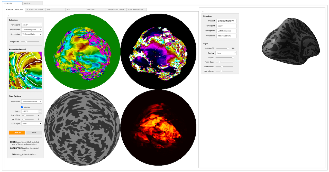Uncheck the Visible checkbox
Screen dimensions: 329x172
pos(22,107)
